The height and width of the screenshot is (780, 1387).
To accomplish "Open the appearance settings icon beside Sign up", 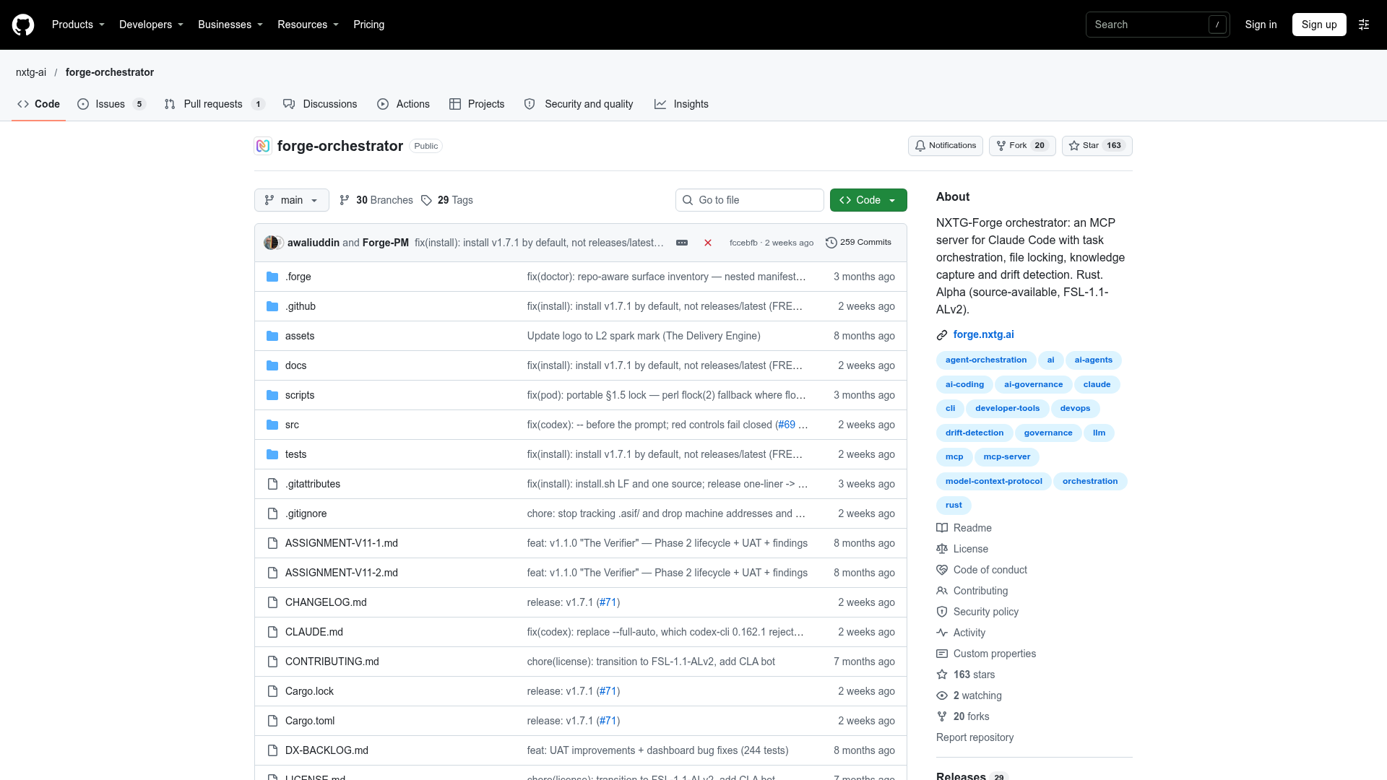I will click(1364, 25).
